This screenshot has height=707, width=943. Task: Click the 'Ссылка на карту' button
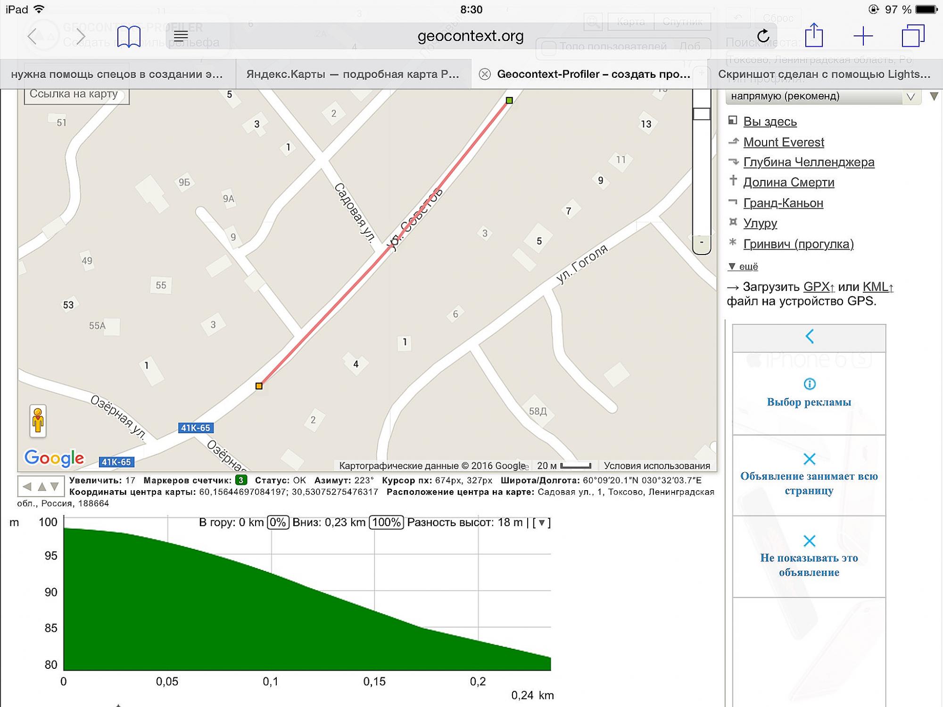(76, 94)
